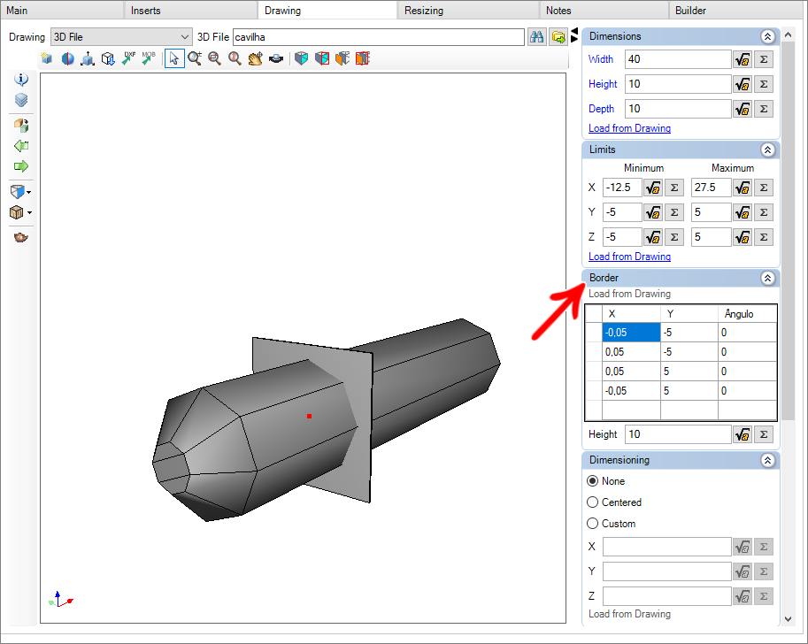Click the green left arrow icon
The image size is (808, 644).
click(21, 146)
